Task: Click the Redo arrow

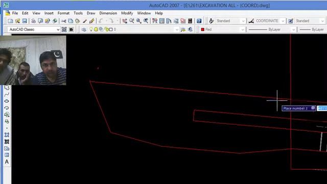Action: pos(111,21)
